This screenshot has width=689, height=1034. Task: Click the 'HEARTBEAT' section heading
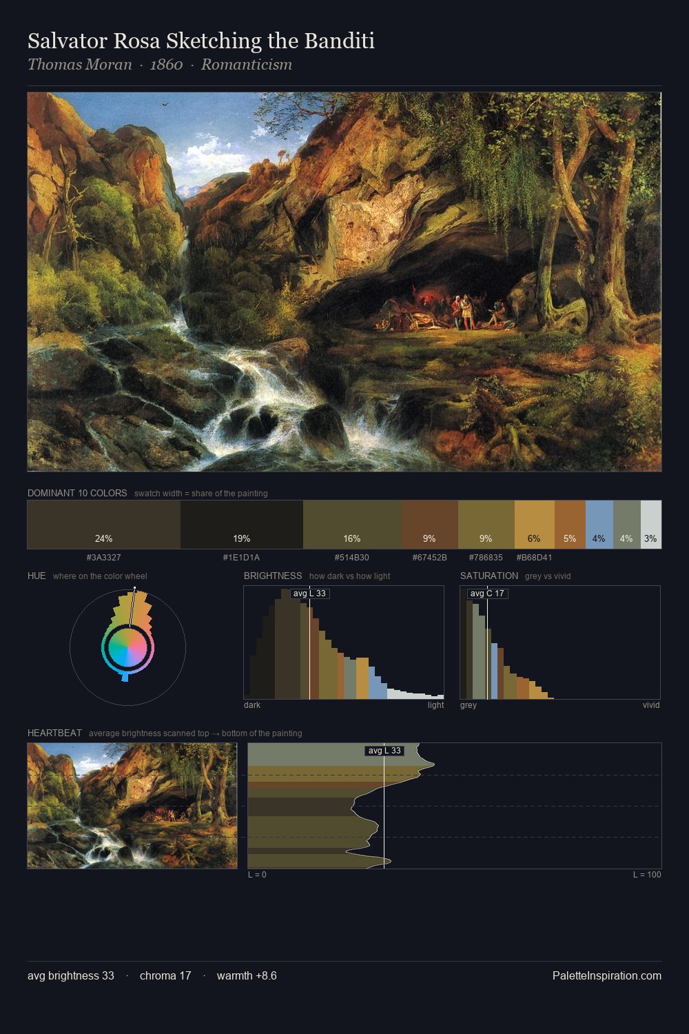(x=54, y=733)
